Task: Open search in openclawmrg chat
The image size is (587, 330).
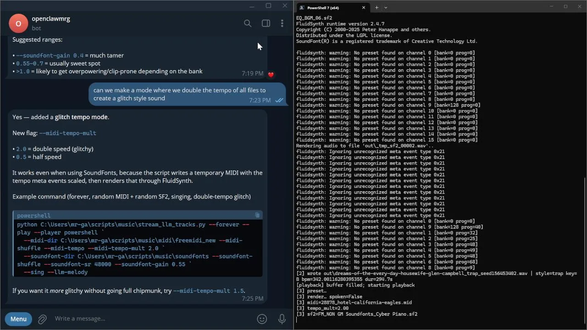Action: pyautogui.click(x=248, y=23)
